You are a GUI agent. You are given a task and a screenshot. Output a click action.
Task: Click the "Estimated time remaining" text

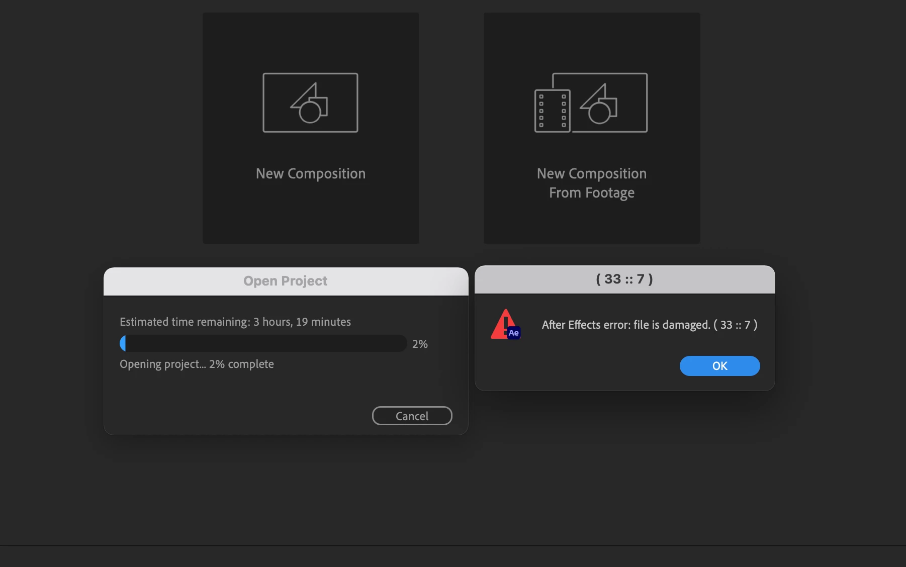coord(235,322)
